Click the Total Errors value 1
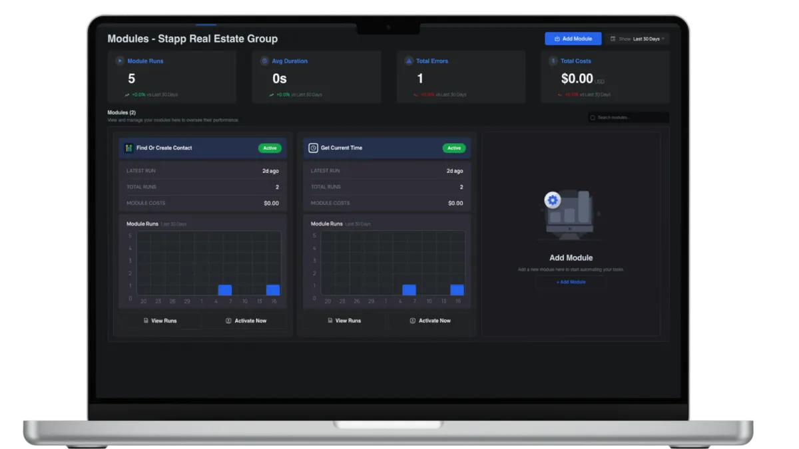This screenshot has height=449, width=799. tap(420, 78)
